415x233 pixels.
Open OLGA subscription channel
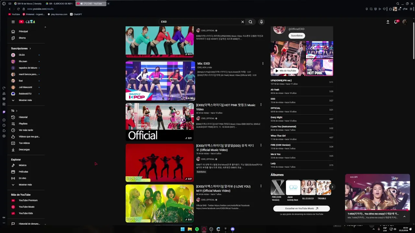tap(26, 55)
